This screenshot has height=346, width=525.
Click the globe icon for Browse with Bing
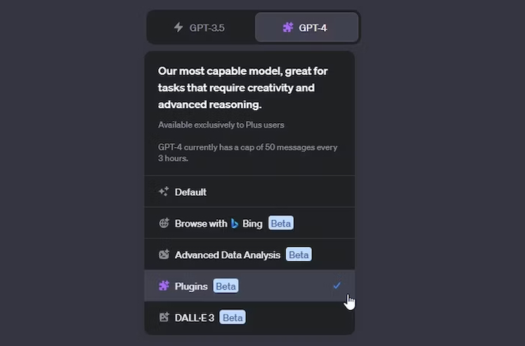[x=163, y=223]
